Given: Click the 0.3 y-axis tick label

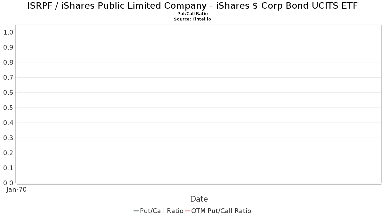Looking at the screenshot, I should click(8, 138).
